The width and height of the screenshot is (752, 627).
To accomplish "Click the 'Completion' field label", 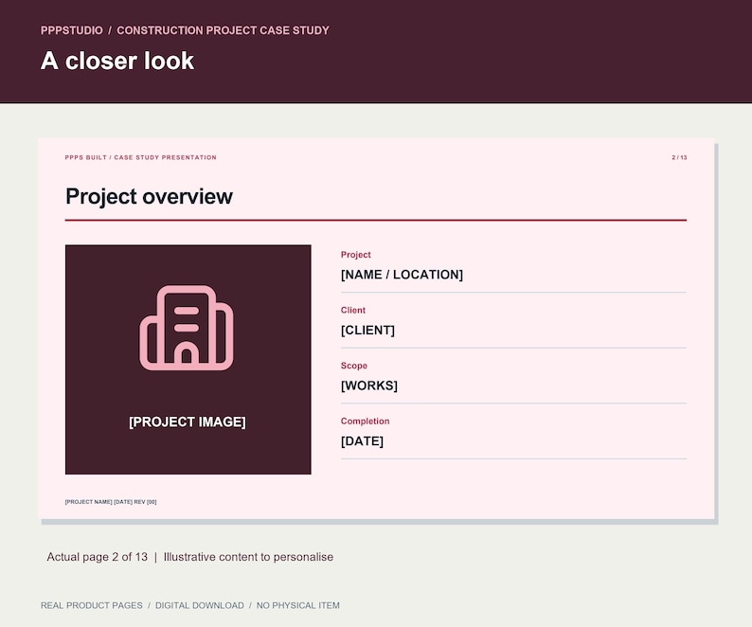I will tap(365, 421).
